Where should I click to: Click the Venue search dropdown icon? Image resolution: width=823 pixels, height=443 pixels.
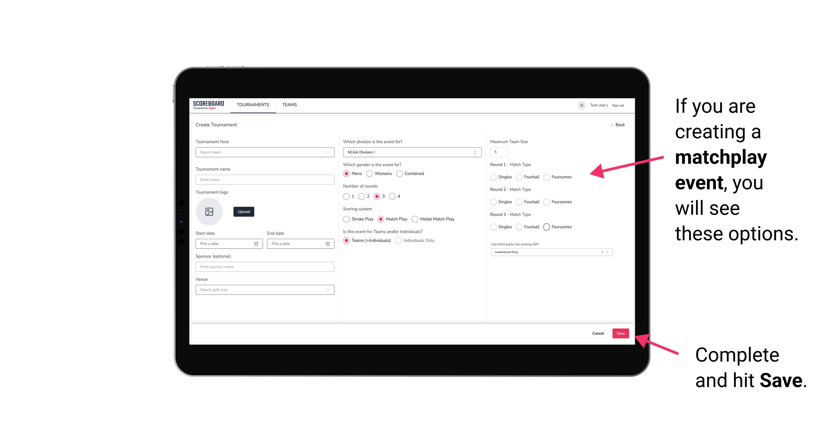pyautogui.click(x=328, y=290)
